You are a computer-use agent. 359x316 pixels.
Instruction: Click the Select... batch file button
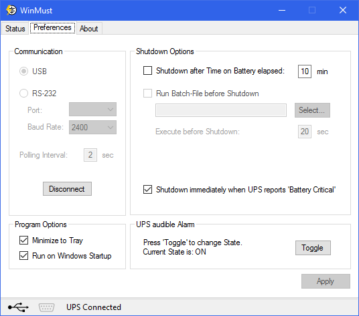312,110
